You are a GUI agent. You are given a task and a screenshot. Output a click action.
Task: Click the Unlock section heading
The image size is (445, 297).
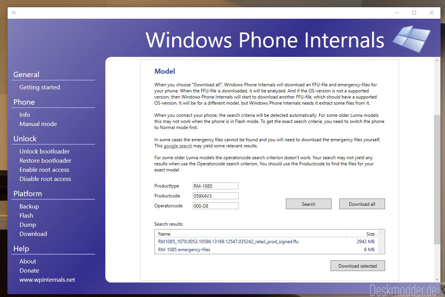pyautogui.click(x=25, y=139)
